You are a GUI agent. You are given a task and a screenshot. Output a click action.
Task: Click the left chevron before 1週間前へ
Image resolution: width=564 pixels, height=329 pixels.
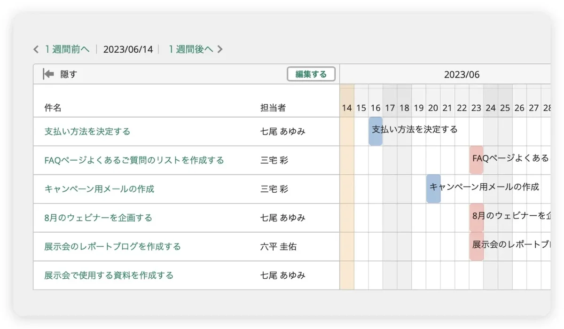[x=36, y=49]
